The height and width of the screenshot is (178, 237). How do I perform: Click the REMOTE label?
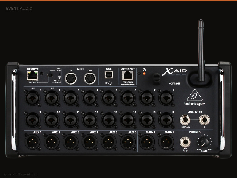(33, 69)
